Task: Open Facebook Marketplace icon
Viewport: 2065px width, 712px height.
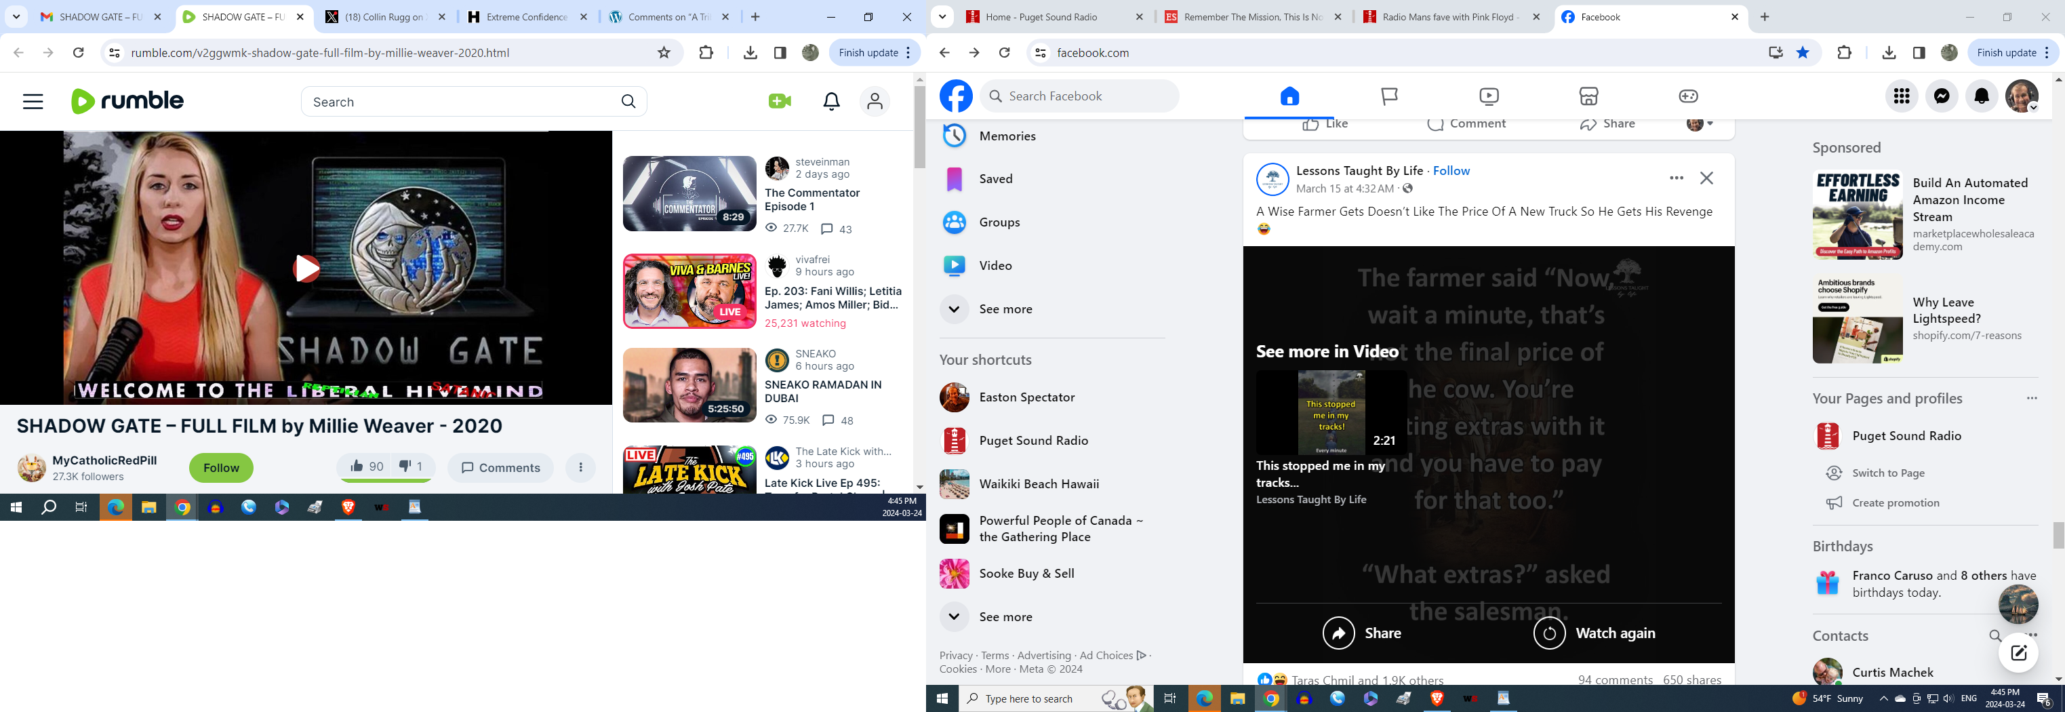Action: (x=1588, y=96)
